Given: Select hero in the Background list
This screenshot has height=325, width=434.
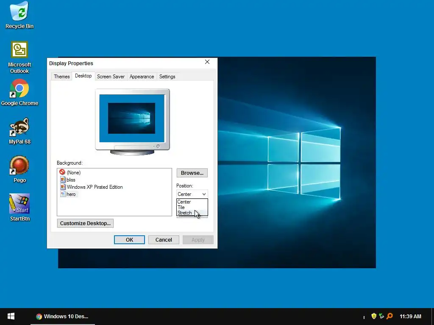Looking at the screenshot, I should point(71,194).
